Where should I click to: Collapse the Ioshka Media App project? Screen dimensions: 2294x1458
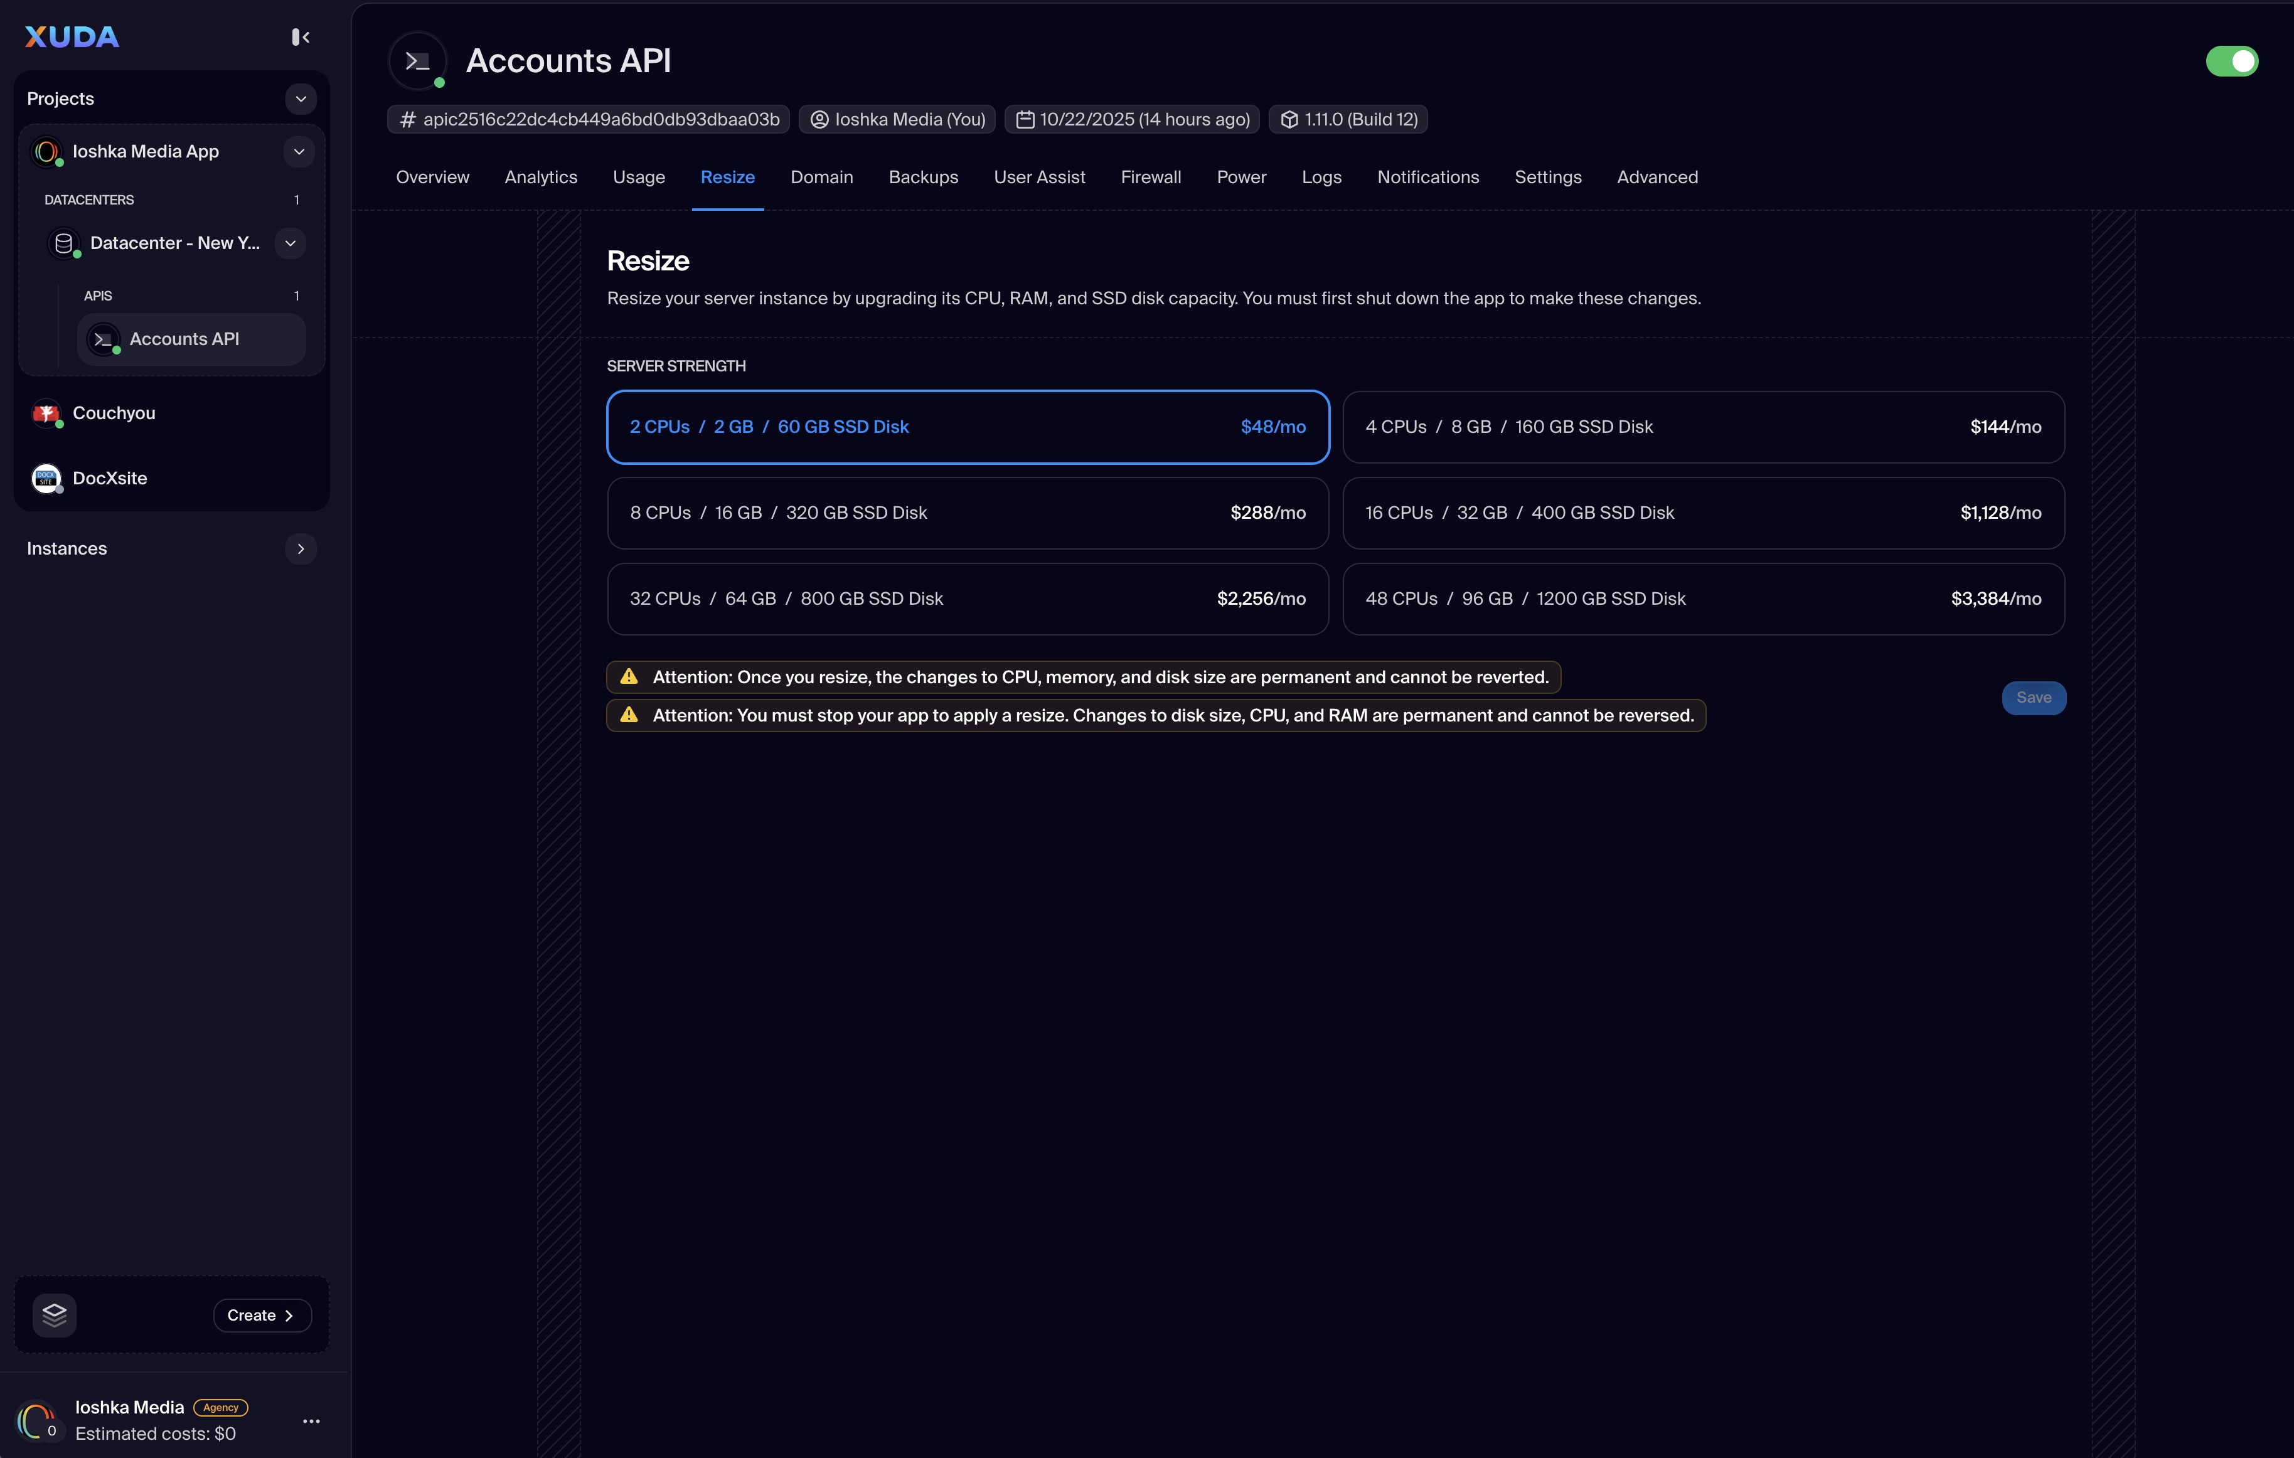pos(299,151)
